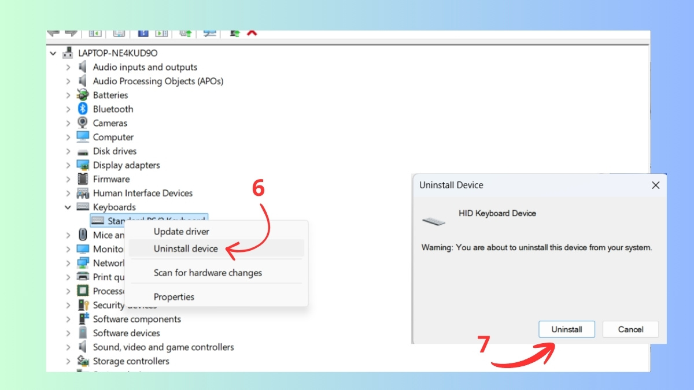Image resolution: width=694 pixels, height=390 pixels.
Task: Select the Display adapters label
Action: click(x=127, y=165)
